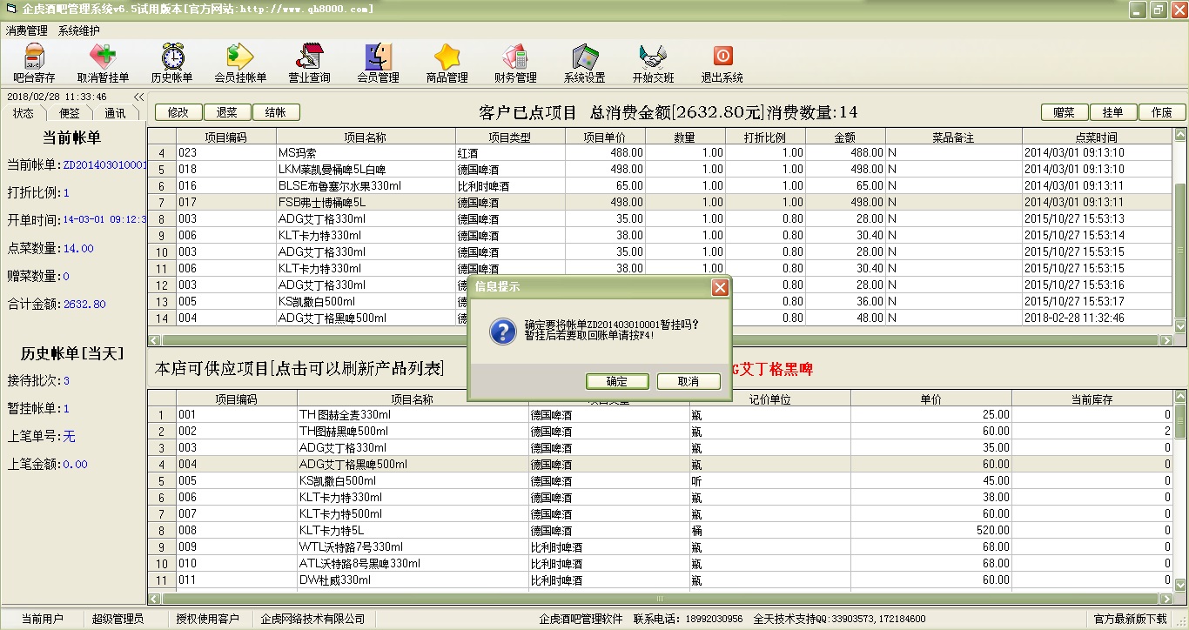
Task: Click 官方最新版下载 in status bar
Action: point(1131,619)
